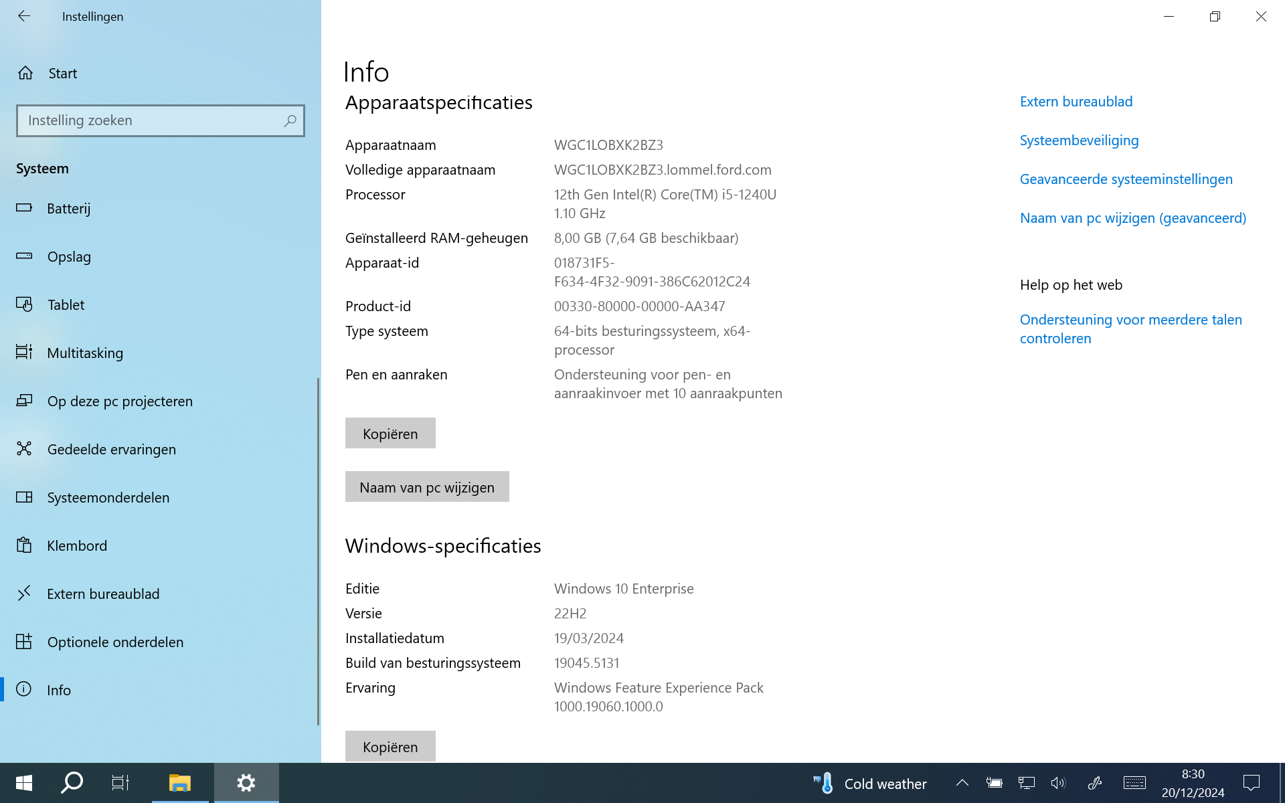The height and width of the screenshot is (803, 1285).
Task: Open Ondersteuning voor meerdere talen controleren link
Action: click(1130, 329)
